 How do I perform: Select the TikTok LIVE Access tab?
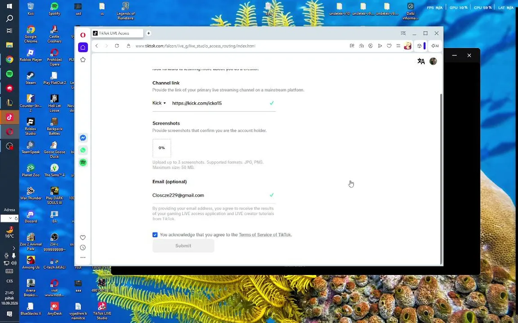click(x=117, y=33)
